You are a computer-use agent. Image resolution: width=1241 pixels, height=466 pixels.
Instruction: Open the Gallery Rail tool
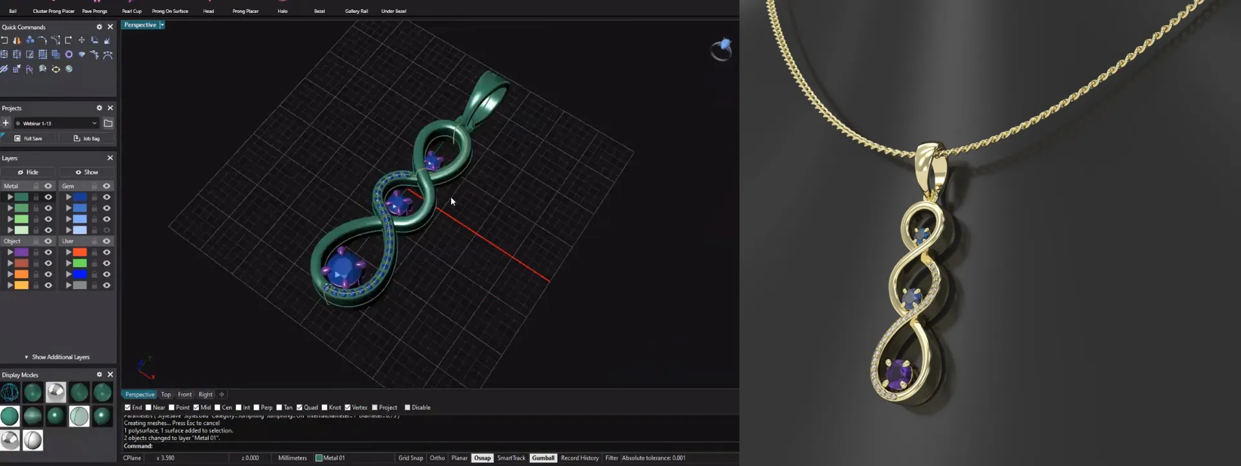tap(356, 11)
